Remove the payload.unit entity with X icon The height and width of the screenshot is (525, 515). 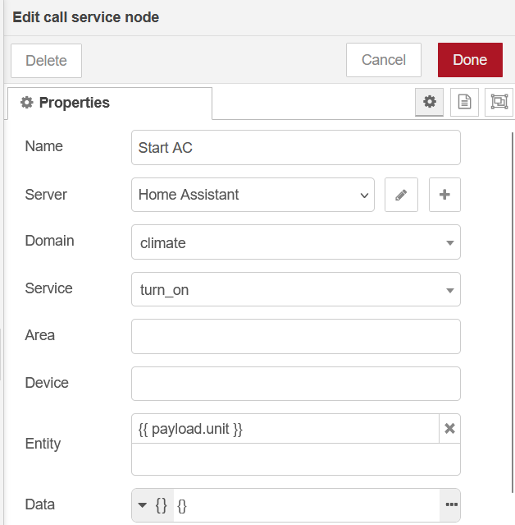click(449, 428)
